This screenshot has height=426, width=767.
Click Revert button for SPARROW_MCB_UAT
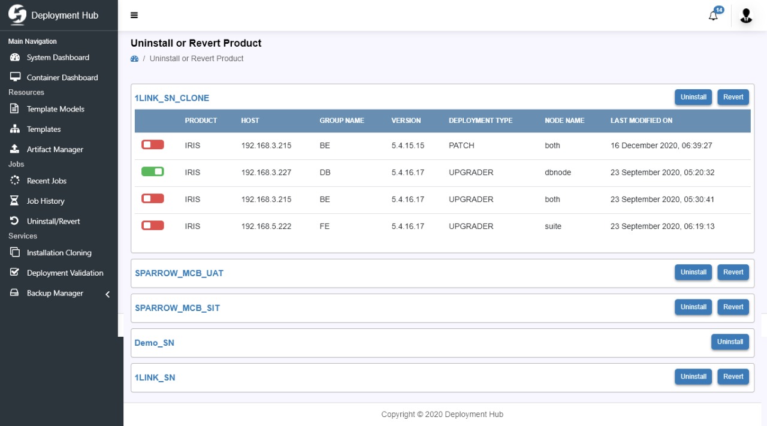point(733,272)
